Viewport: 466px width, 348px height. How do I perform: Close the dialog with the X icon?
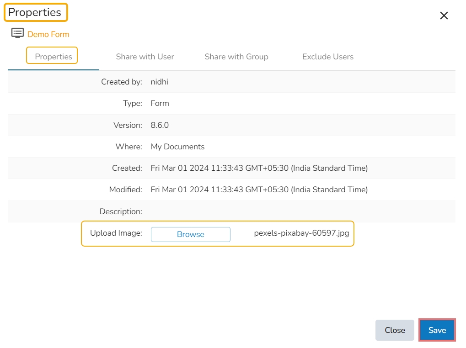pos(444,16)
